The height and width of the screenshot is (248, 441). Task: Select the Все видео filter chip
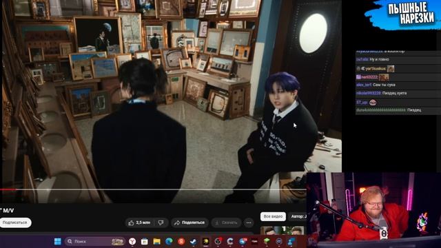(273, 216)
